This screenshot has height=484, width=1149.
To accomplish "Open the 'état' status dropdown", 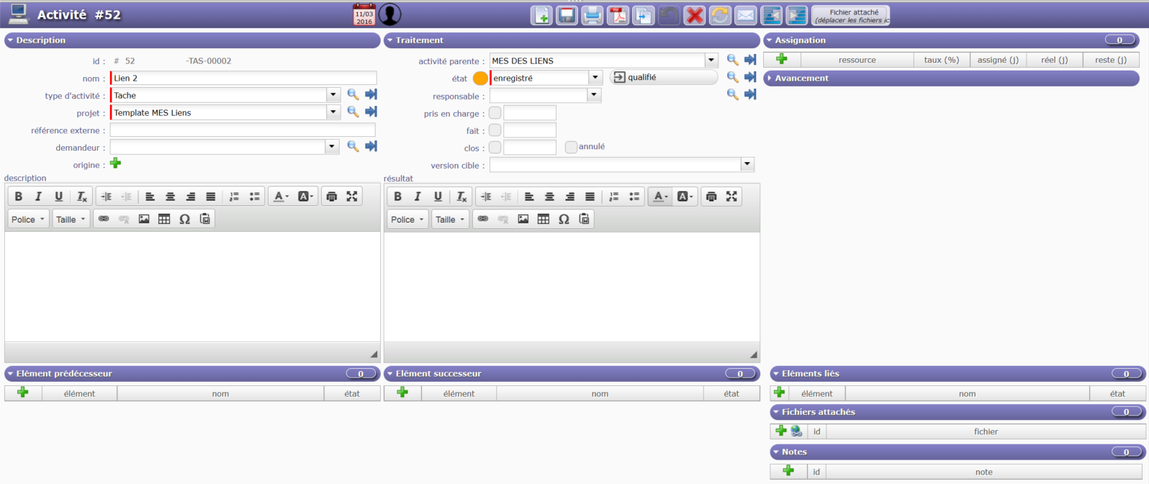I will [x=595, y=78].
